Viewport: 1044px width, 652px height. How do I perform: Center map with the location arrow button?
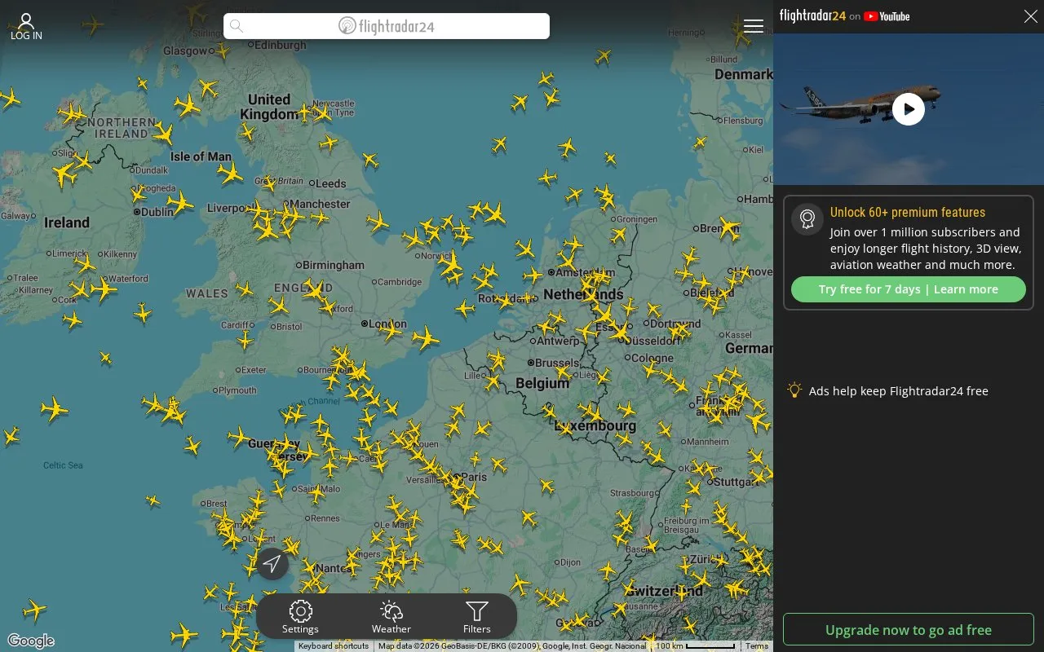[272, 563]
